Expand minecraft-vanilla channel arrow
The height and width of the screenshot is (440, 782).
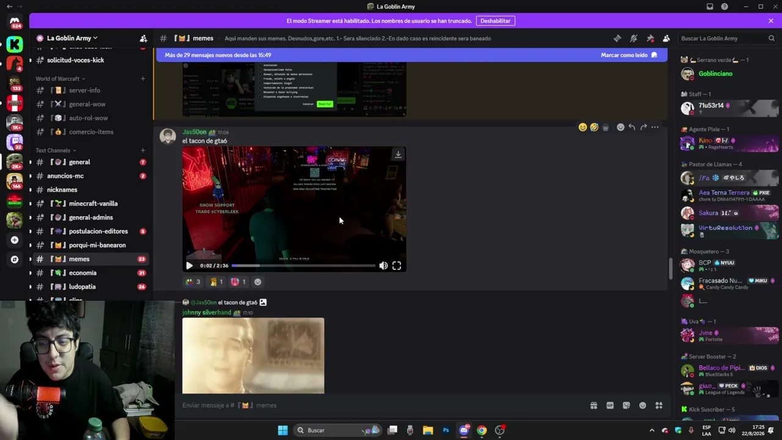[31, 204]
